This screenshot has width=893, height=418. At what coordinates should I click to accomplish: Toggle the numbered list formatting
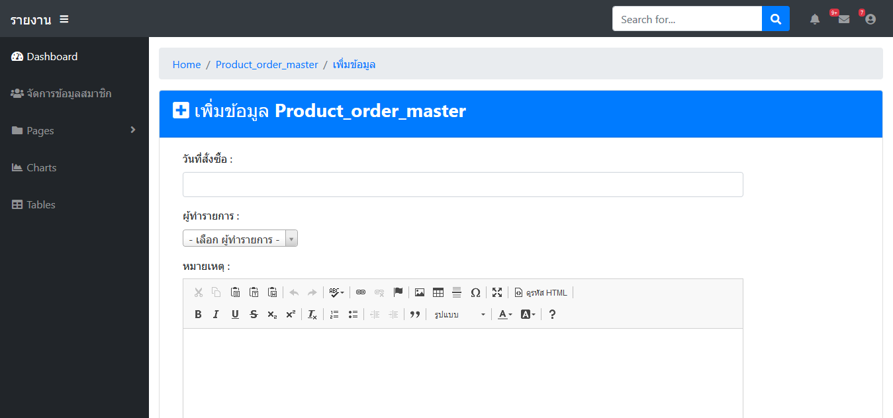click(x=334, y=313)
